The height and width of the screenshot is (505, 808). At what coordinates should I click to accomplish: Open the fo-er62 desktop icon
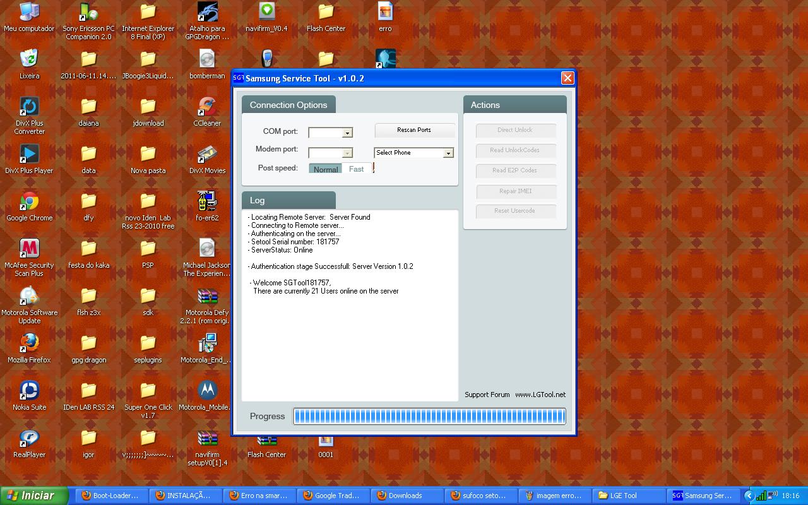coord(207,206)
